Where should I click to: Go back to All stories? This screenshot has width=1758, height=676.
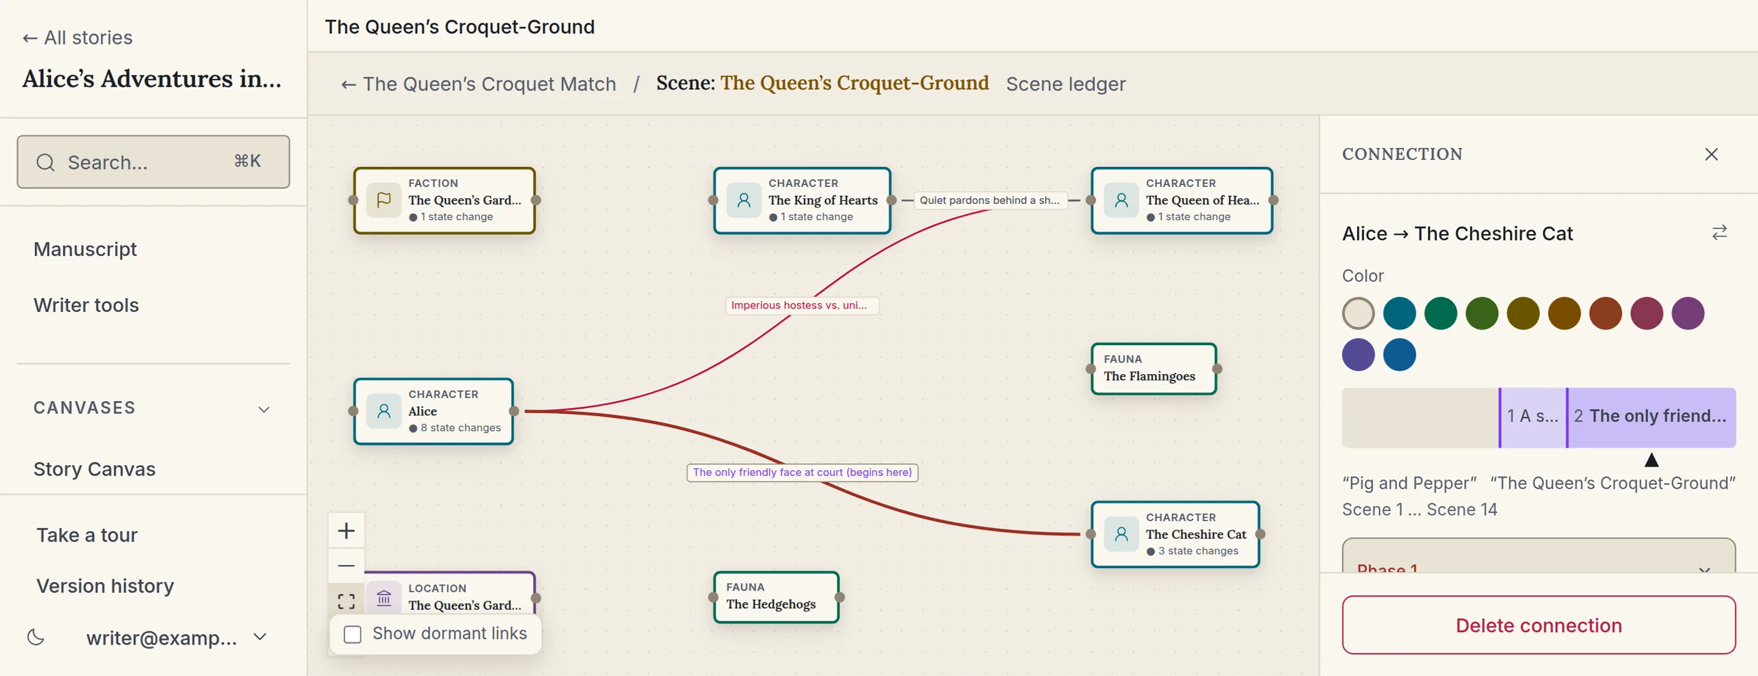pos(77,38)
